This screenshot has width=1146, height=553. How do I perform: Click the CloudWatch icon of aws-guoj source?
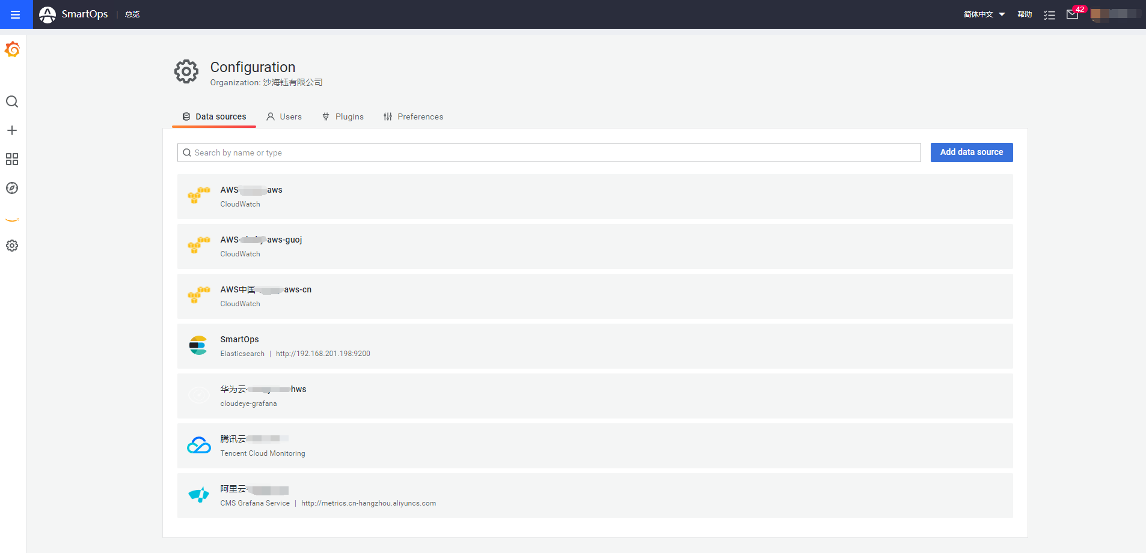coord(199,246)
